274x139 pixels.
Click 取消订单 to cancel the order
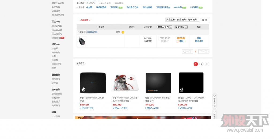[x=199, y=41]
